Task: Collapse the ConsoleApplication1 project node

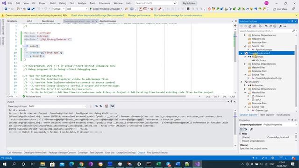Action: [x=242, y=53]
